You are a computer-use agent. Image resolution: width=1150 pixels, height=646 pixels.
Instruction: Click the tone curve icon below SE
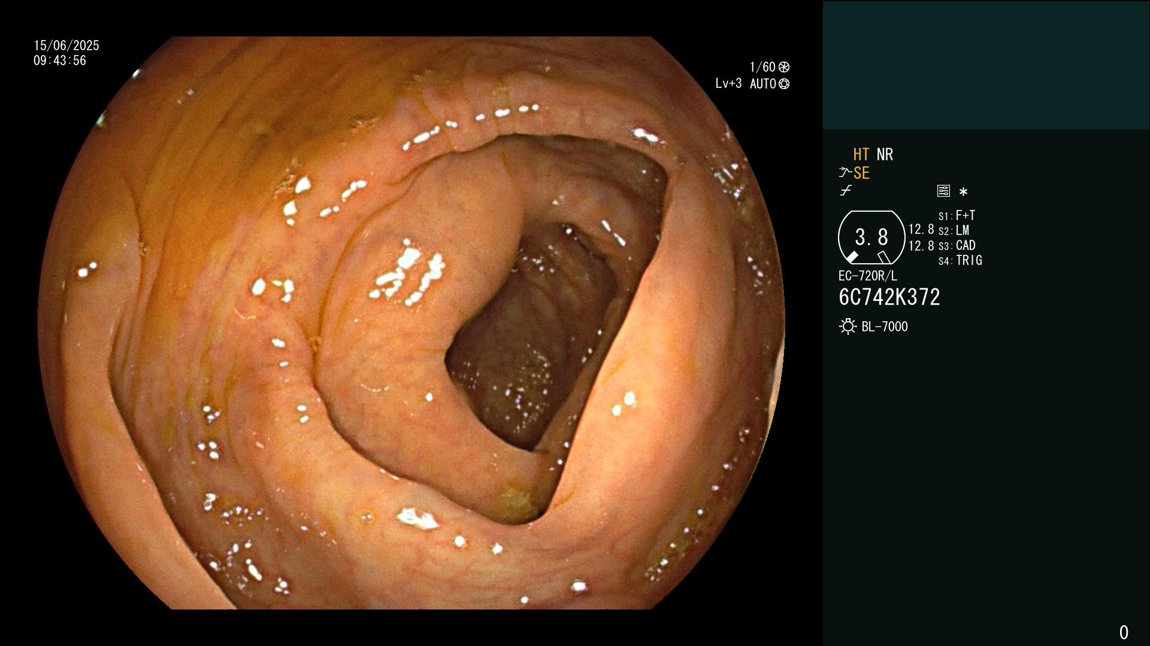tap(846, 191)
